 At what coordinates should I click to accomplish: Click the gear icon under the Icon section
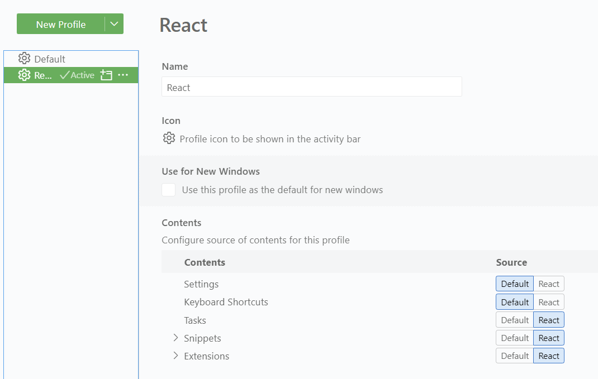click(169, 138)
